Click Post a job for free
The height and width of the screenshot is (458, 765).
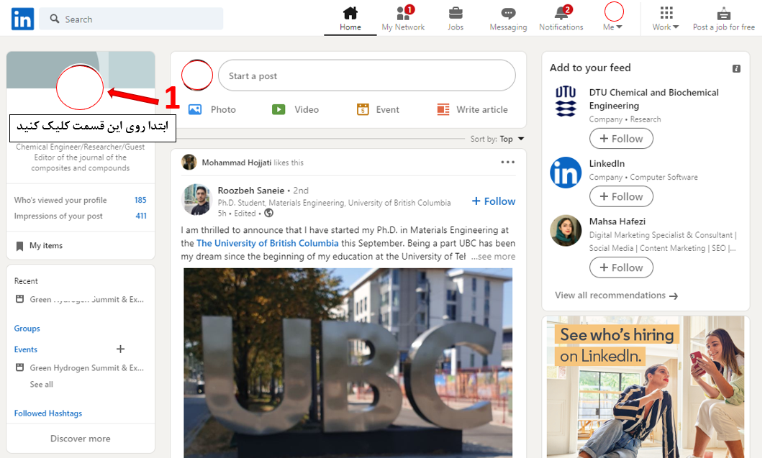tap(724, 19)
